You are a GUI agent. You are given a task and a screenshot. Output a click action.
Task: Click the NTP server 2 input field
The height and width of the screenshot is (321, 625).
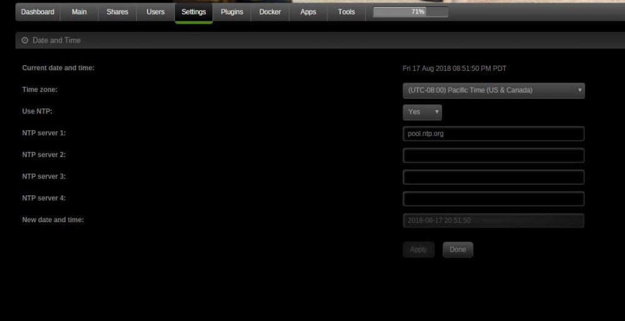[494, 155]
